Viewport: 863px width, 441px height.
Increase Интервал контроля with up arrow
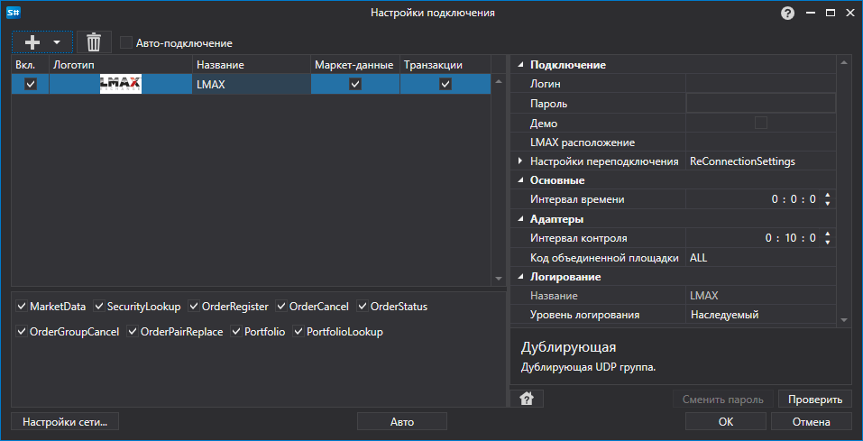coord(827,234)
